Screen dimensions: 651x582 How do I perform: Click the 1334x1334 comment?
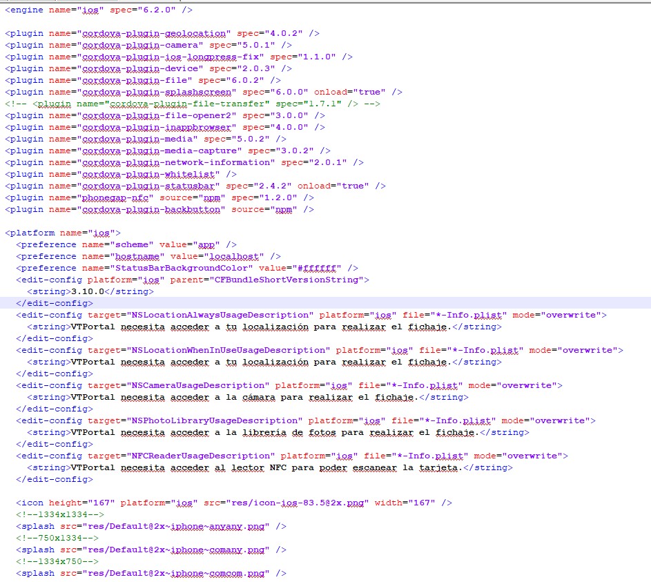pos(60,514)
